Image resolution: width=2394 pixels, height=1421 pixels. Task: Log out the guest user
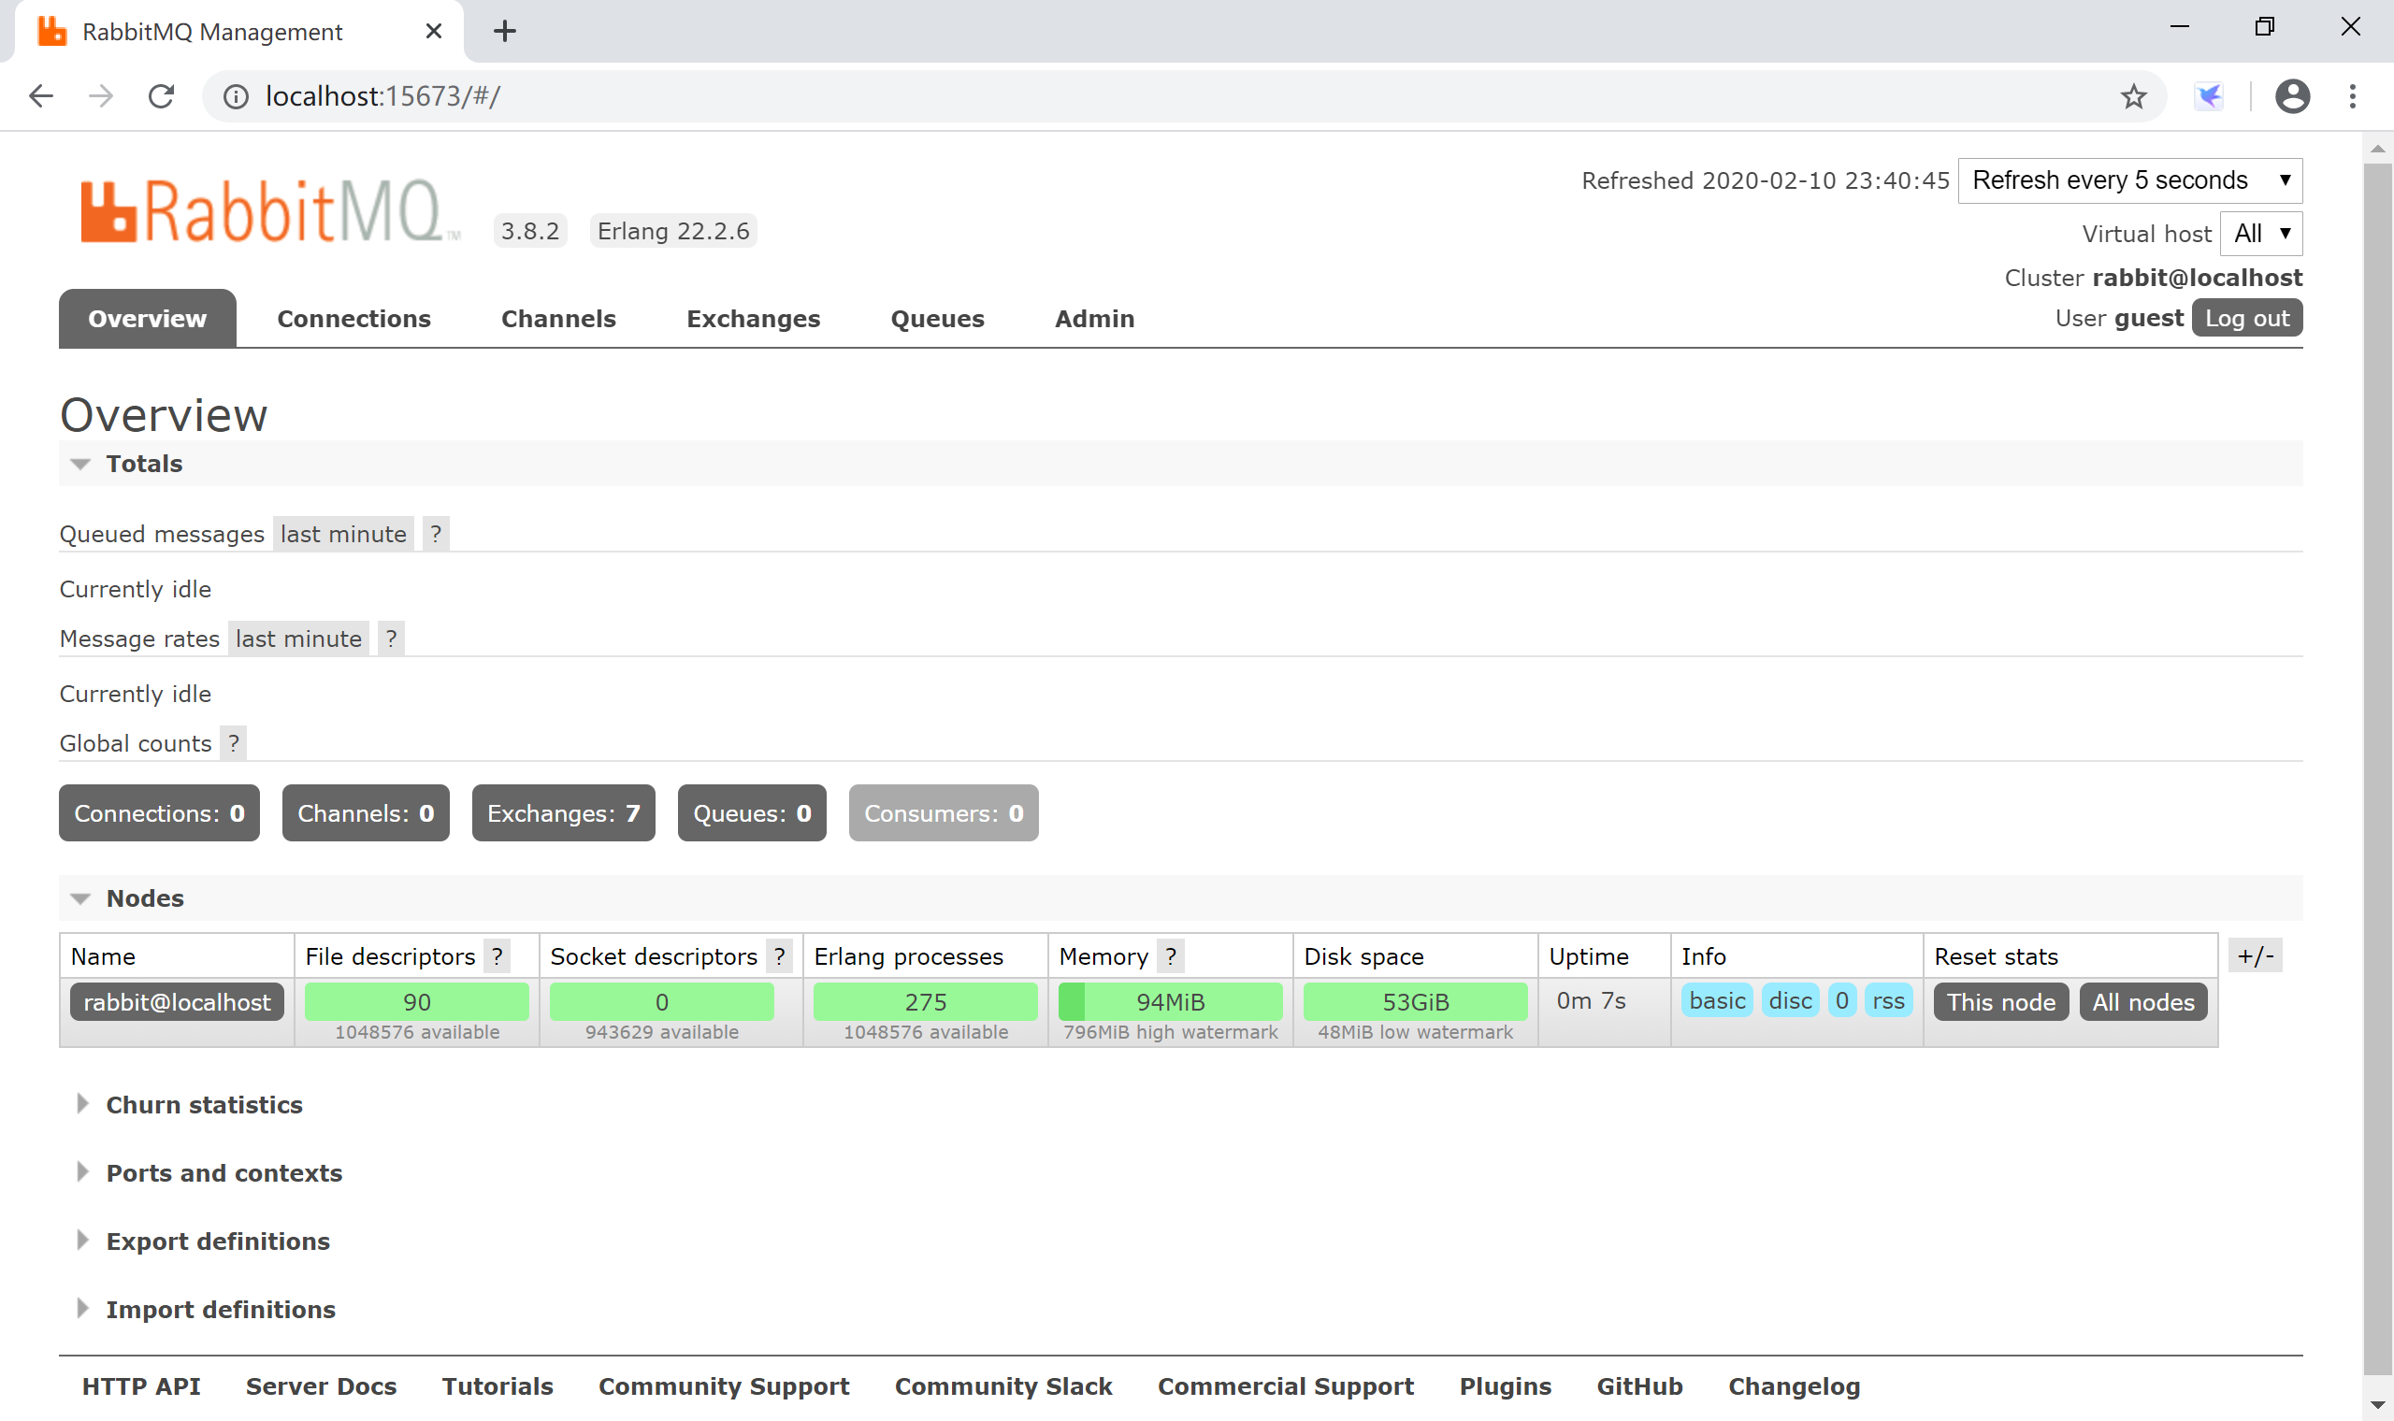click(x=2246, y=318)
